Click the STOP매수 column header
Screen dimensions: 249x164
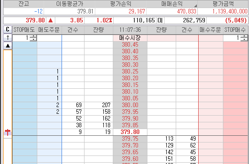pyautogui.click(x=236, y=30)
